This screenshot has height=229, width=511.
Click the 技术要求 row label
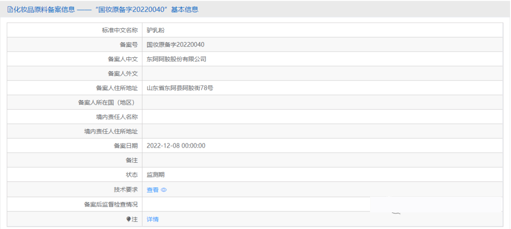pos(125,189)
